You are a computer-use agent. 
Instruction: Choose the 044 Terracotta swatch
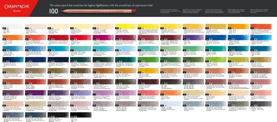tap(13, 82)
